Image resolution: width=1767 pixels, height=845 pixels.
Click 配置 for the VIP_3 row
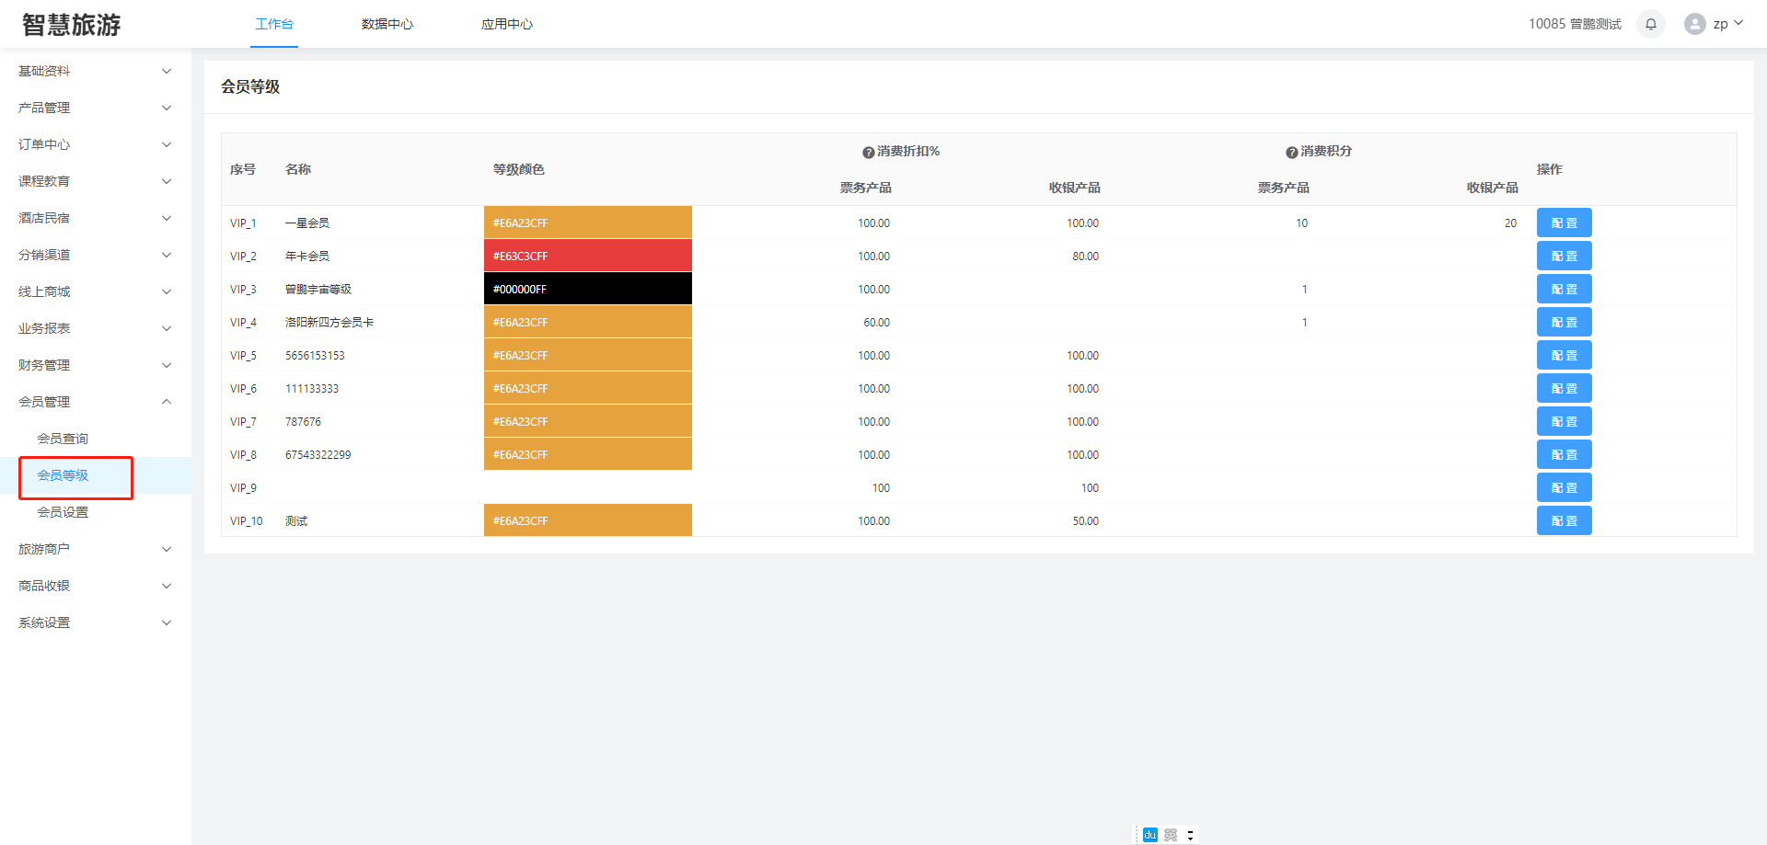click(1565, 289)
